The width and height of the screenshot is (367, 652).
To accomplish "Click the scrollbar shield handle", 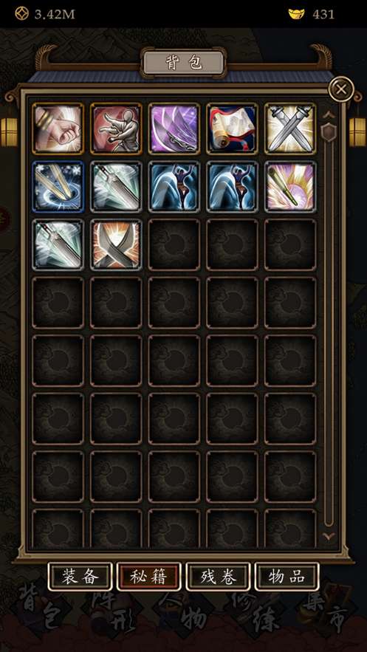I will [329, 133].
